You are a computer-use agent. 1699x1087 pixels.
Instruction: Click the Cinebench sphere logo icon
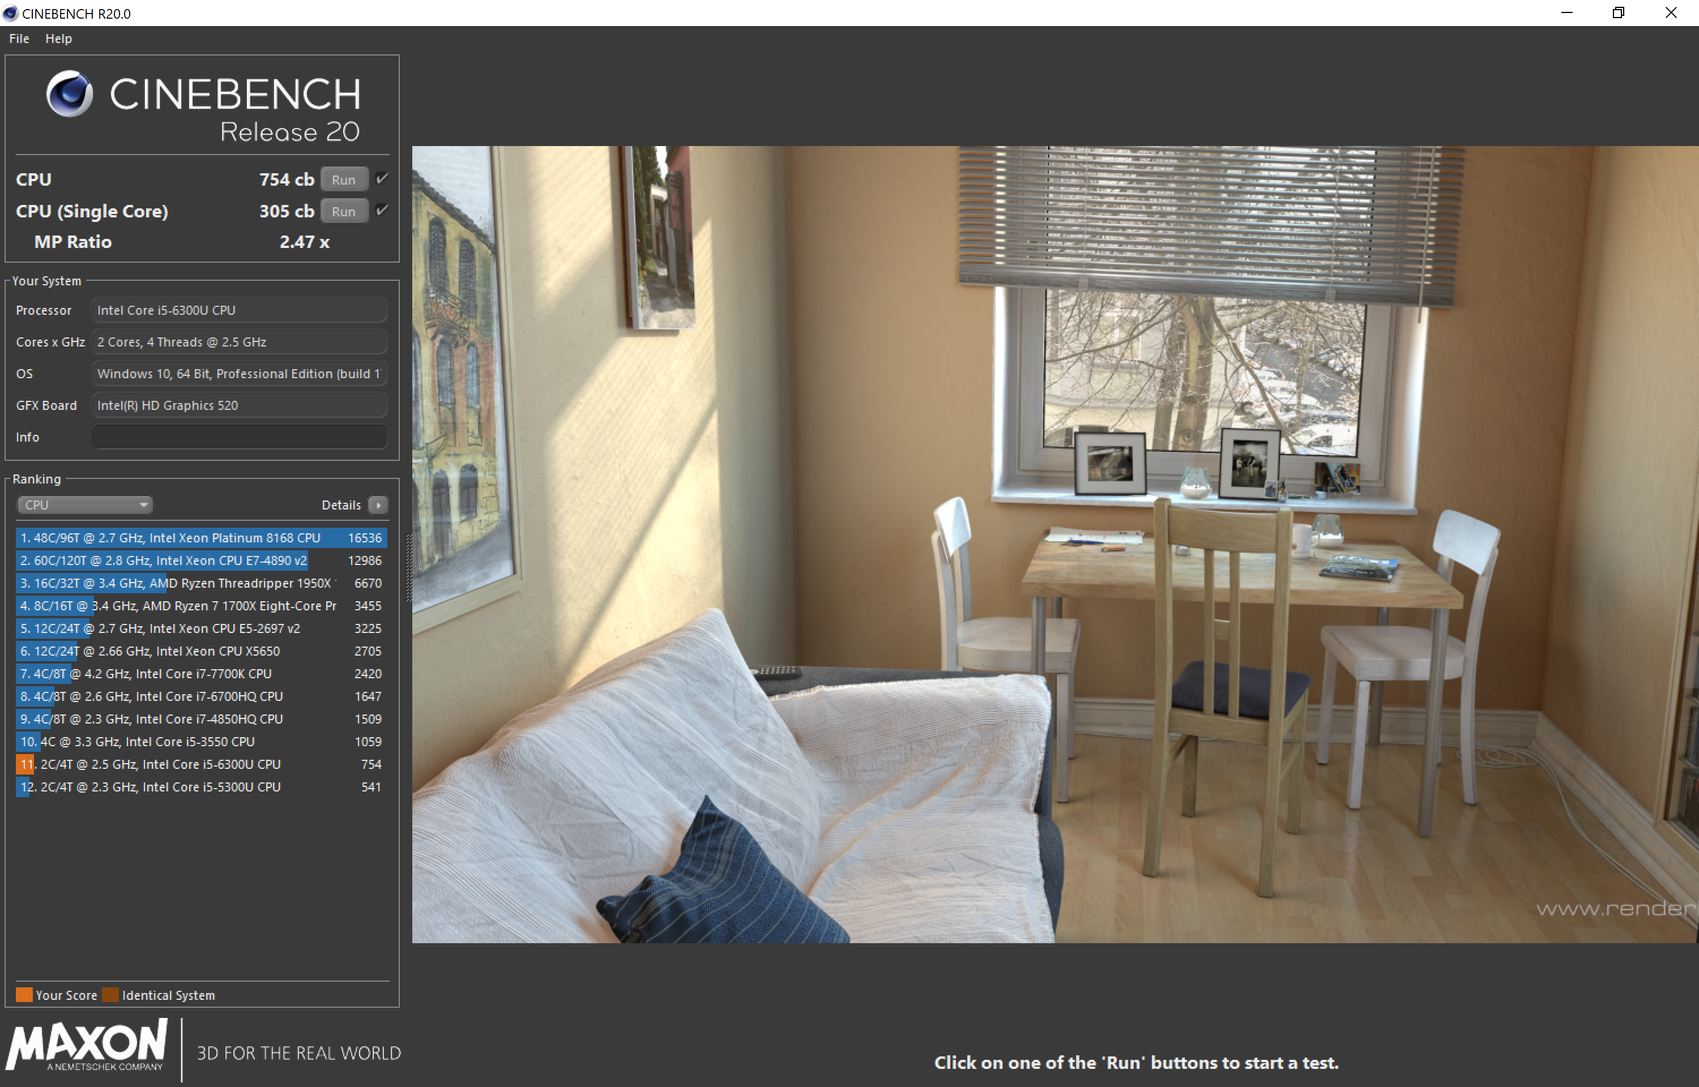(69, 94)
